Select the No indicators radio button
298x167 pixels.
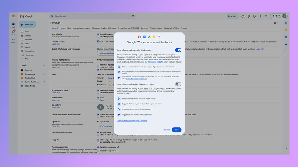98,132
